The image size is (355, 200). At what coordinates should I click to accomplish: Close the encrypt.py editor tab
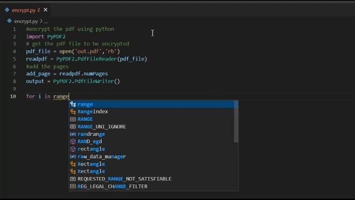[x=45, y=10]
